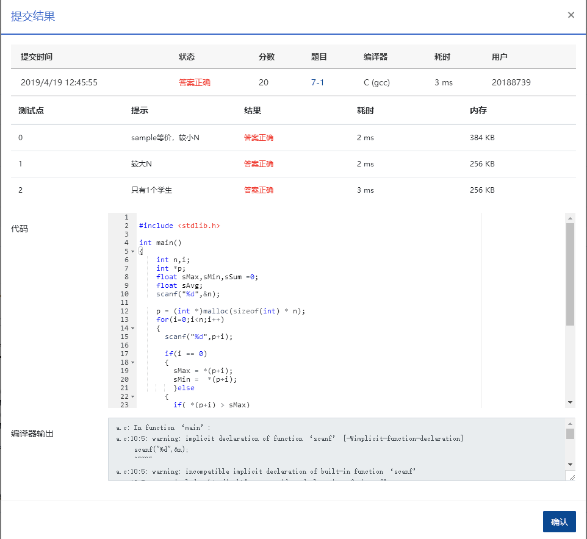The image size is (587, 539).
Task: Click code editor scrollbar up arrow
Action: point(570,218)
